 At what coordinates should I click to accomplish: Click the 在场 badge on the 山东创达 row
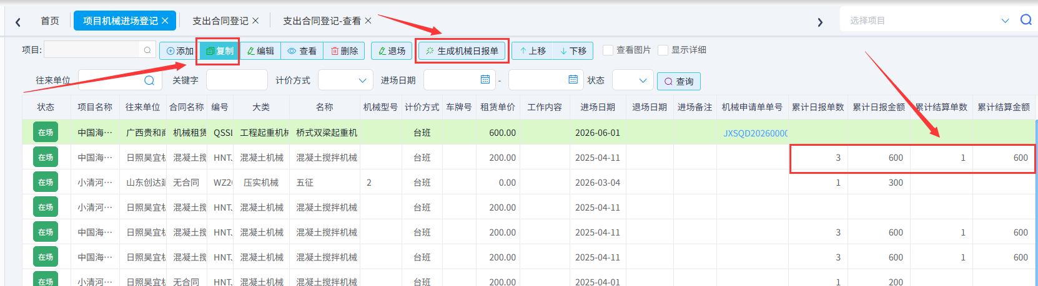coord(46,182)
